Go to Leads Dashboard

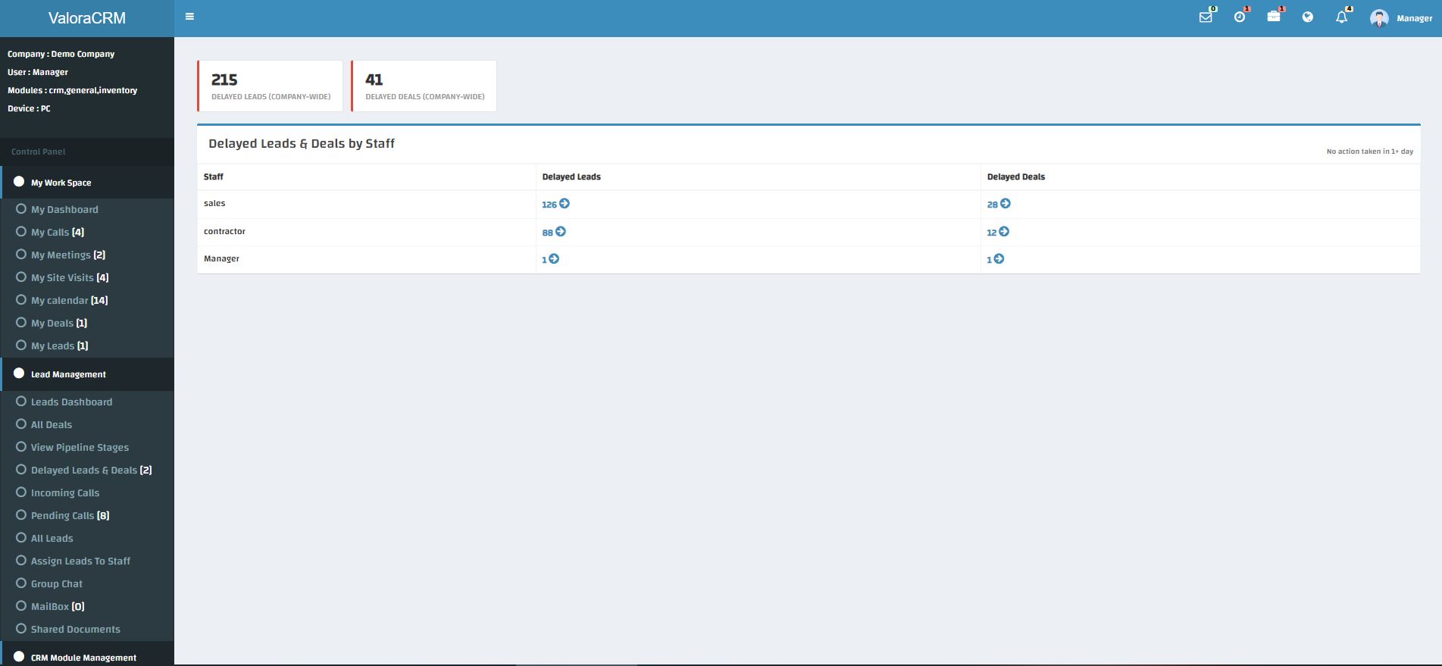71,402
